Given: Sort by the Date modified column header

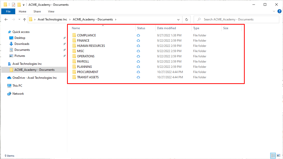Looking at the screenshot, I should (x=166, y=28).
